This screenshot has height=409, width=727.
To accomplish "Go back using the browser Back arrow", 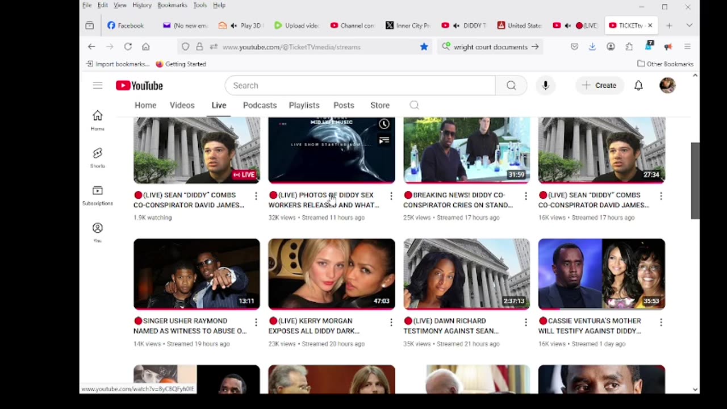I will [91, 47].
